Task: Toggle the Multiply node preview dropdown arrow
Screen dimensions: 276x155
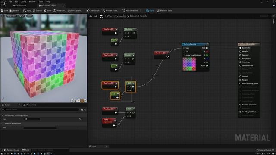Action: (135, 29)
